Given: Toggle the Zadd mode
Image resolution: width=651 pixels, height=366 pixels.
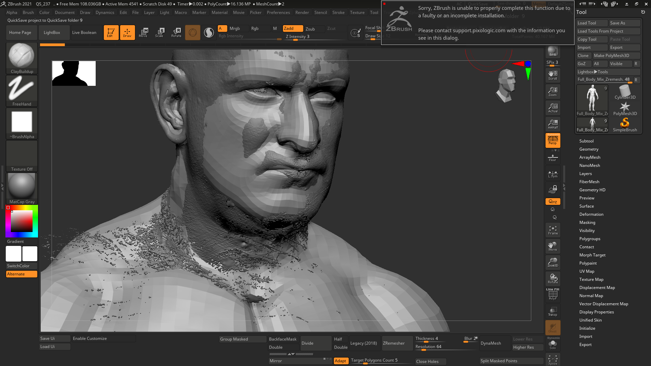Looking at the screenshot, I should [293, 28].
